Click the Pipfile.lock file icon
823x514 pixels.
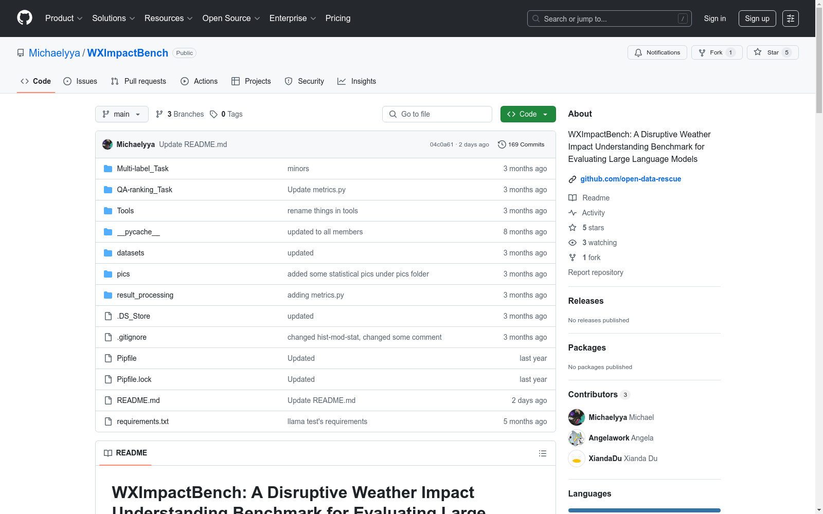tap(108, 379)
